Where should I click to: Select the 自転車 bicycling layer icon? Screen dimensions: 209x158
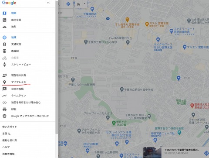pos(4,58)
